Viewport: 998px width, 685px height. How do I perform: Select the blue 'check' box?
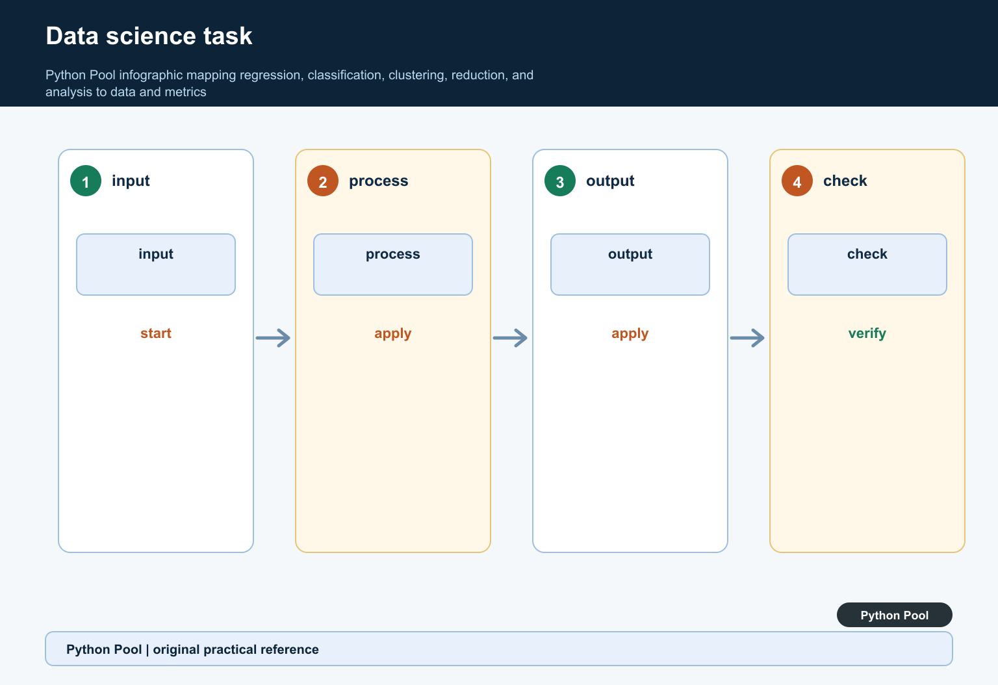[867, 265]
